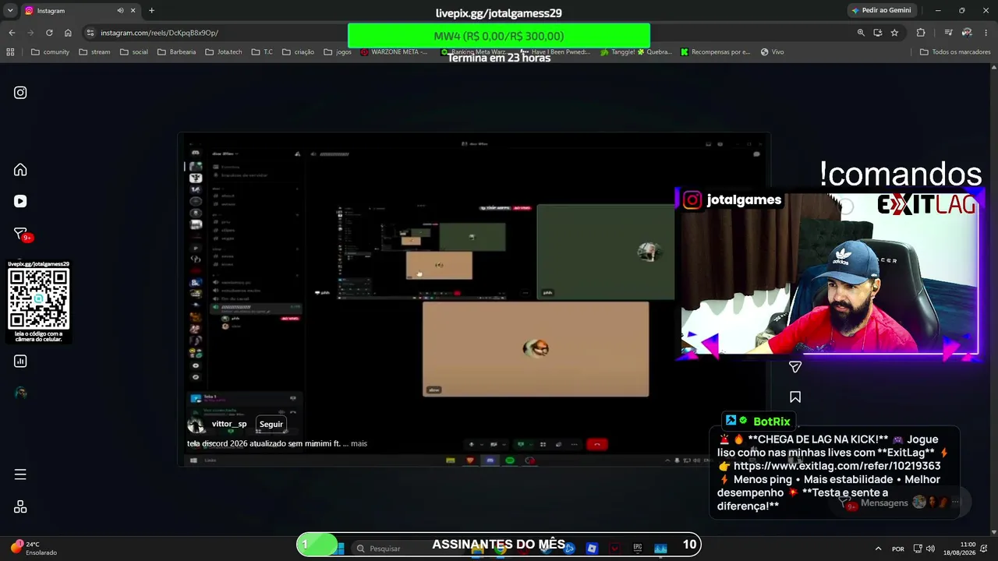This screenshot has width=998, height=561.
Task: Open the browser extensions puzzle menu
Action: point(921,33)
